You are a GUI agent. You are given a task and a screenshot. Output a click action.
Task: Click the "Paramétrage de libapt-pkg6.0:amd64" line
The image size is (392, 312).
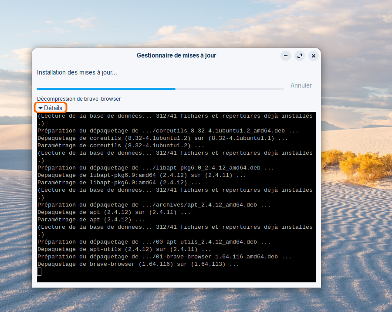[119, 183]
